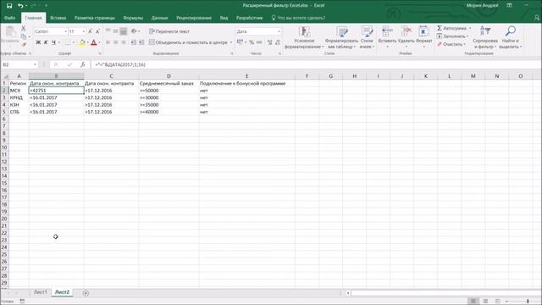Click the Перенести текст wrap text button
This screenshot has height=305, width=542.
[169, 31]
